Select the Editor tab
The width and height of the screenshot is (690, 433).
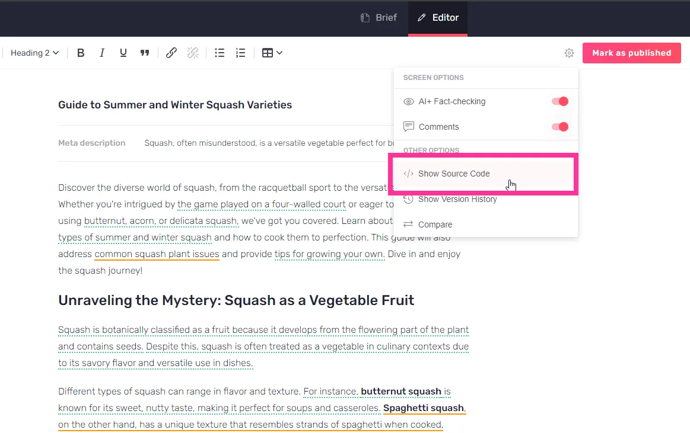(438, 18)
